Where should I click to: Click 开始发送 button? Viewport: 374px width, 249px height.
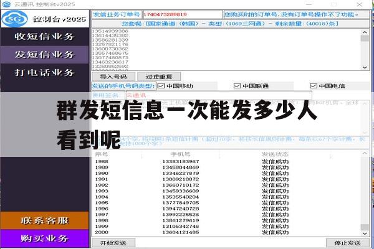[x=113, y=243]
